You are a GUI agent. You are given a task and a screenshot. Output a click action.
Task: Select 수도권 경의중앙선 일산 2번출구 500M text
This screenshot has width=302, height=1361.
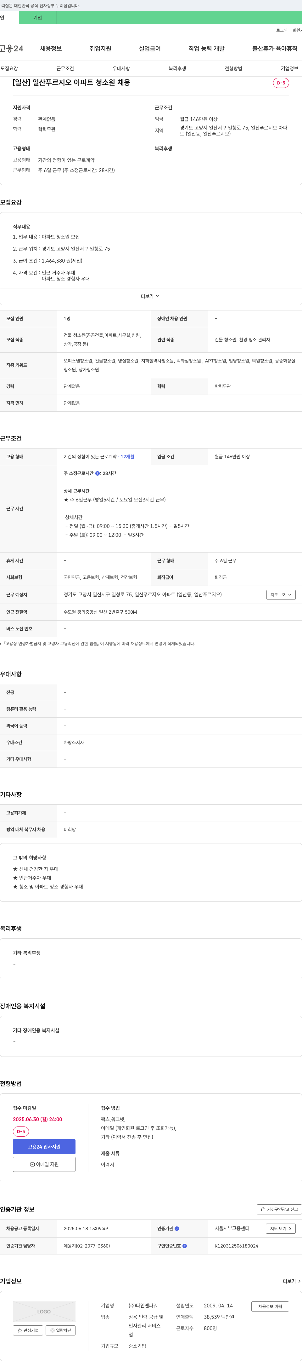point(100,612)
